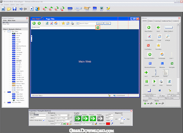Toggle the Visible in Design Mode checkbox
Screen dimensions: 183x133
pyautogui.click(x=44, y=120)
